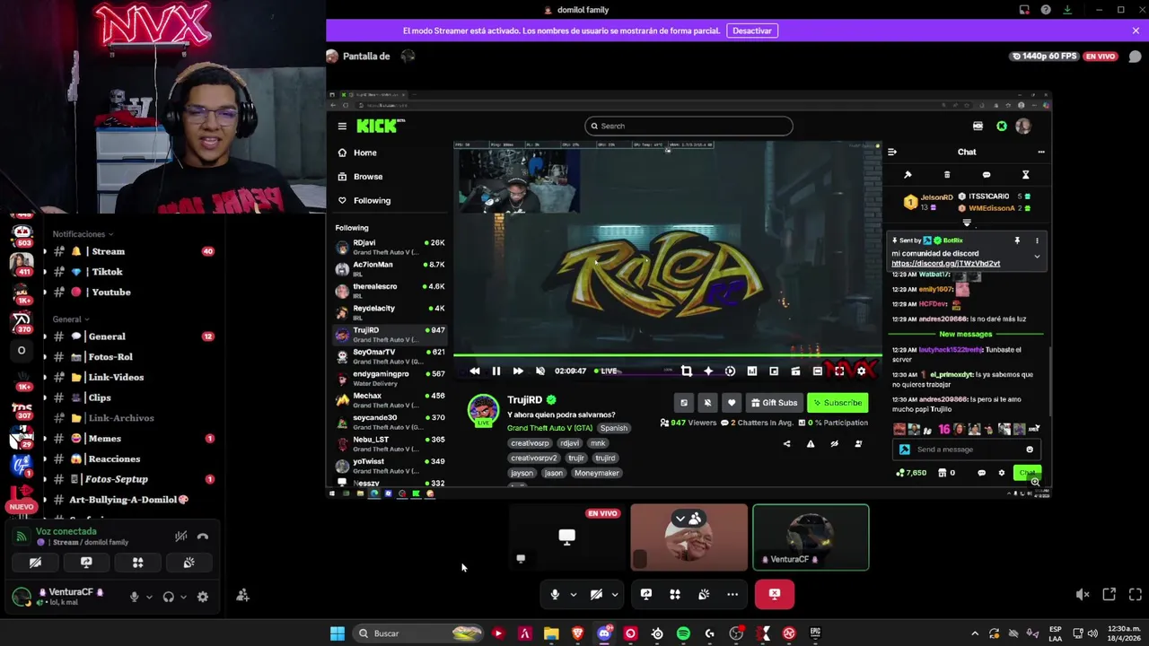Mute microphone in call control bar
Screen dimensions: 1149x646
(x=555, y=594)
